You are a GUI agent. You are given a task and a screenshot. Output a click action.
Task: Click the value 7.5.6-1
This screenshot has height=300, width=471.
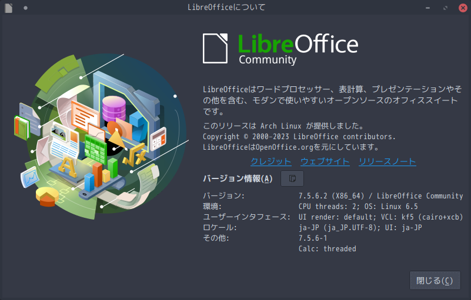(x=313, y=238)
